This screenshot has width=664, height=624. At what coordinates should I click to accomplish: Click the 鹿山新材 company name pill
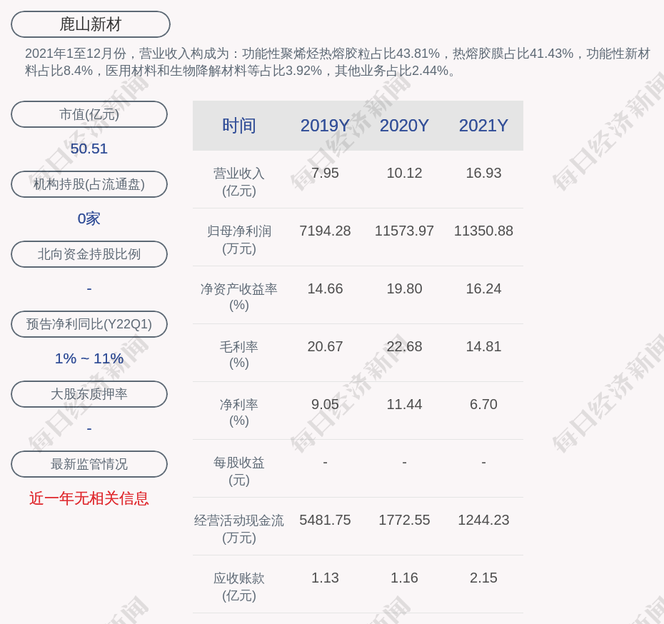[x=91, y=24]
